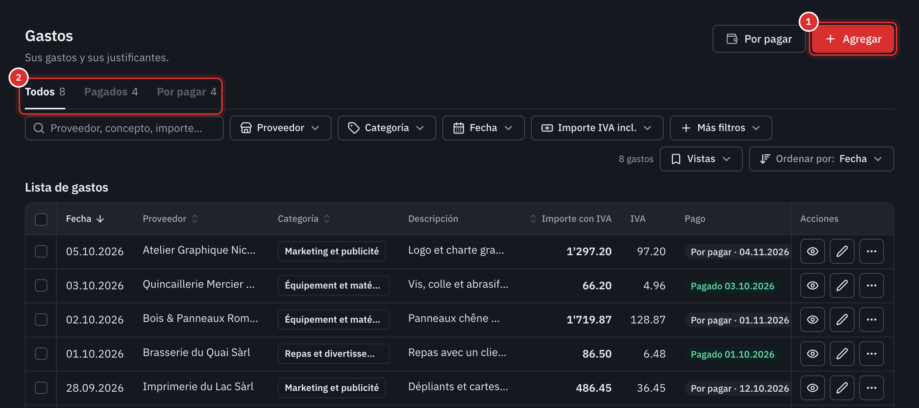Screen dimensions: 919x408
Task: Edit the Imprimerie du Lac expense
Action: click(x=842, y=388)
